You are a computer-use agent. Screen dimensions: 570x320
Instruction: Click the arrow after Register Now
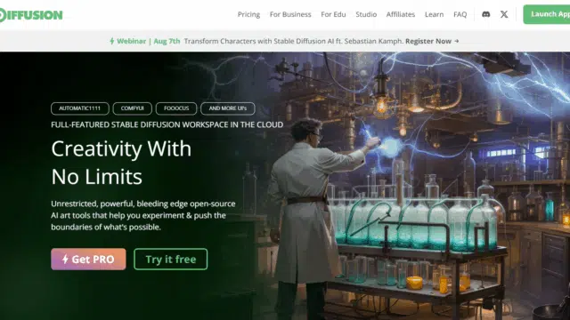457,41
